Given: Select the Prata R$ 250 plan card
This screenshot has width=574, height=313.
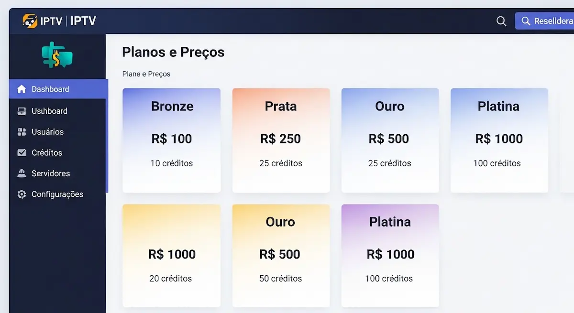Looking at the screenshot, I should coord(280,140).
